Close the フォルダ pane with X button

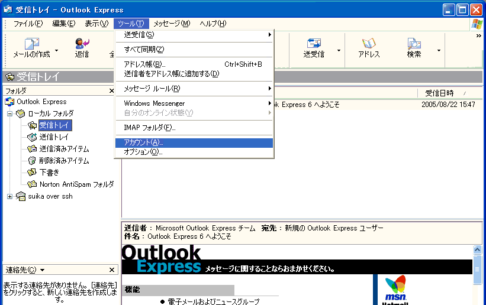(111, 91)
